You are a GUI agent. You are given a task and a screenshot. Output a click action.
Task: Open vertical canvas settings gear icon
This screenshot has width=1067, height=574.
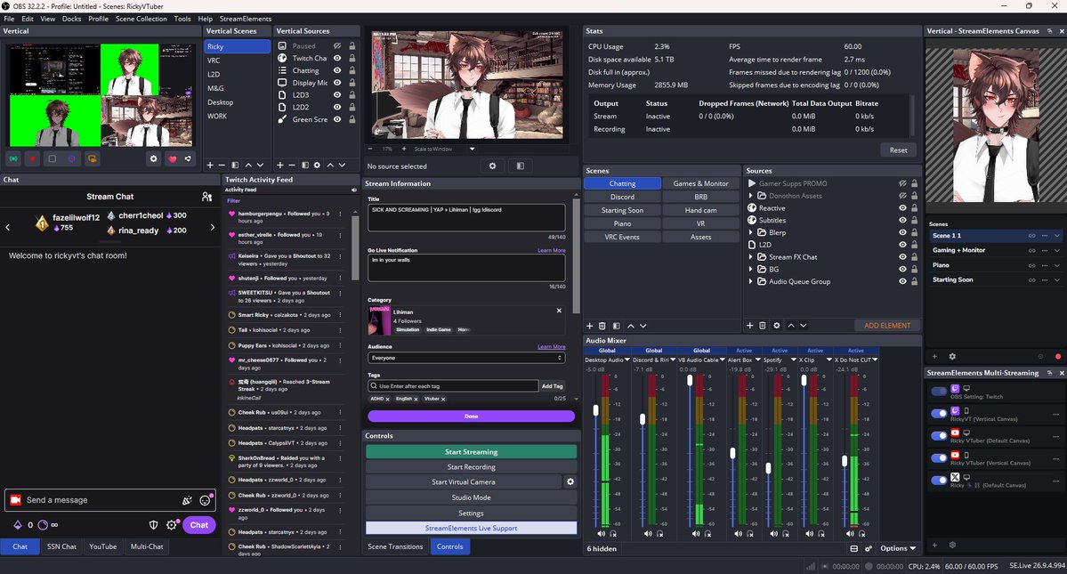[153, 158]
